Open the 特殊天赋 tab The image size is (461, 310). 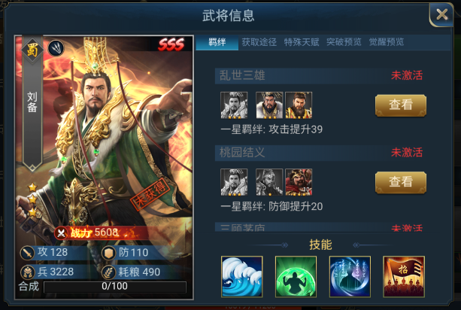tap(302, 42)
